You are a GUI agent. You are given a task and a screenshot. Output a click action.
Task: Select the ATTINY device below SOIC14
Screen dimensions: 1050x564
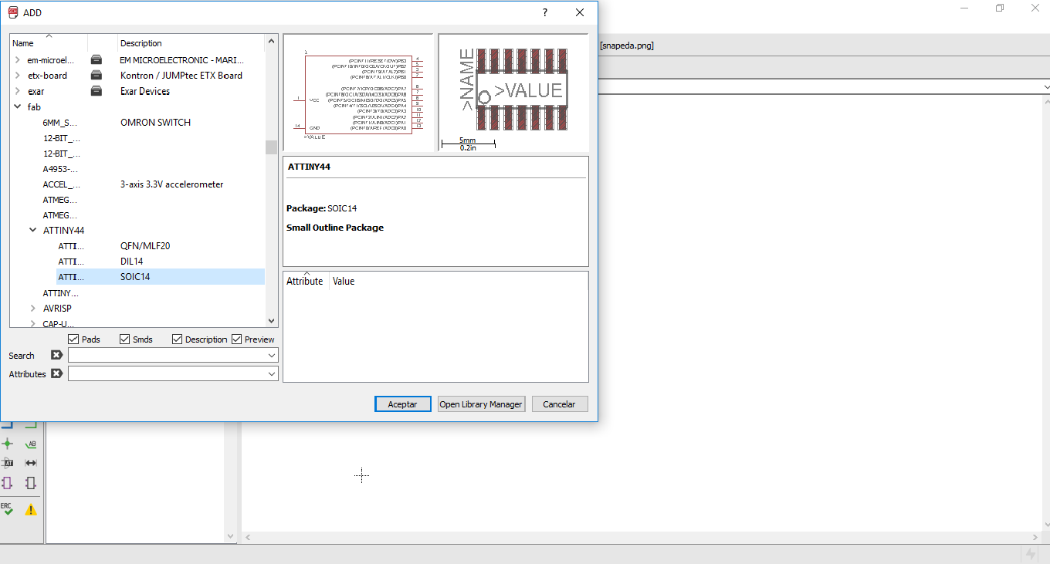point(60,293)
